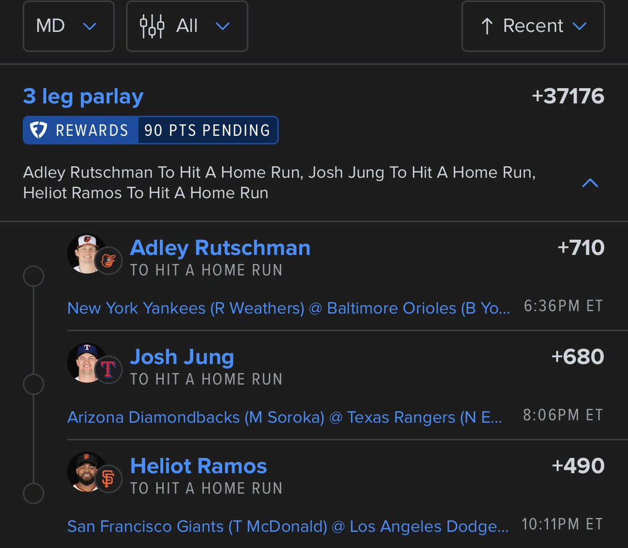Open the MD state dropdown
628x548 pixels.
tap(69, 26)
